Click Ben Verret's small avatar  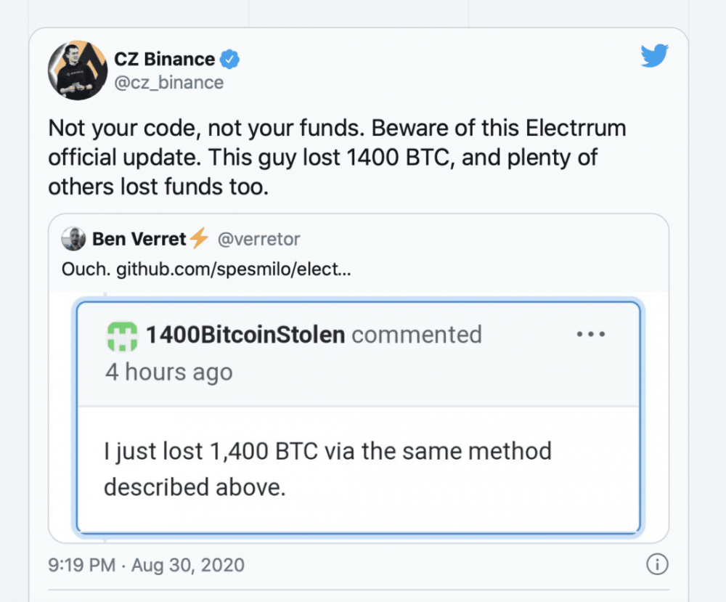pyautogui.click(x=73, y=239)
